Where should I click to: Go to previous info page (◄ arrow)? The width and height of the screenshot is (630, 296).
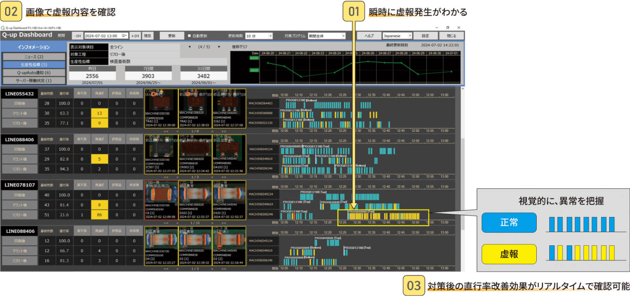click(x=189, y=47)
